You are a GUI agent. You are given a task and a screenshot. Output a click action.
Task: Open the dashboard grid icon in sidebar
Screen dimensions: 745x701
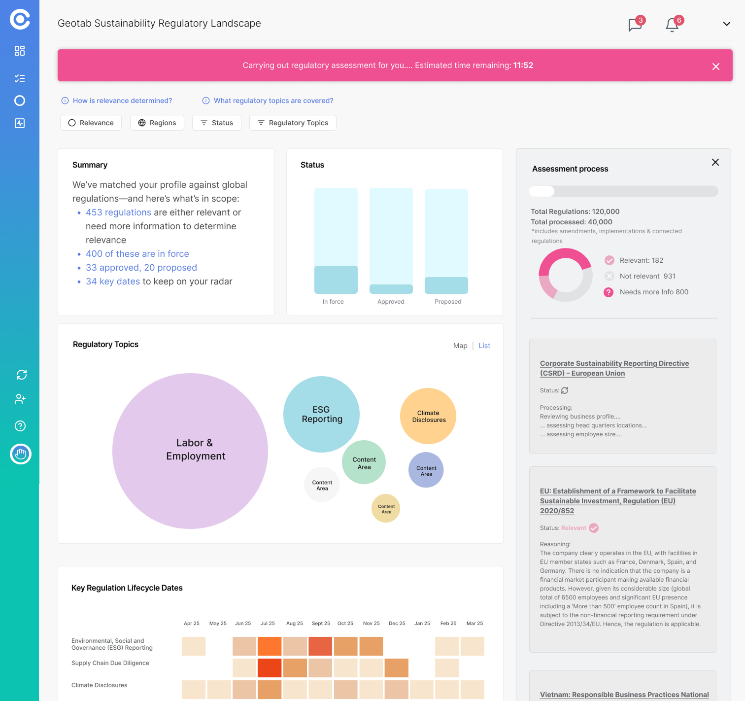pos(20,51)
